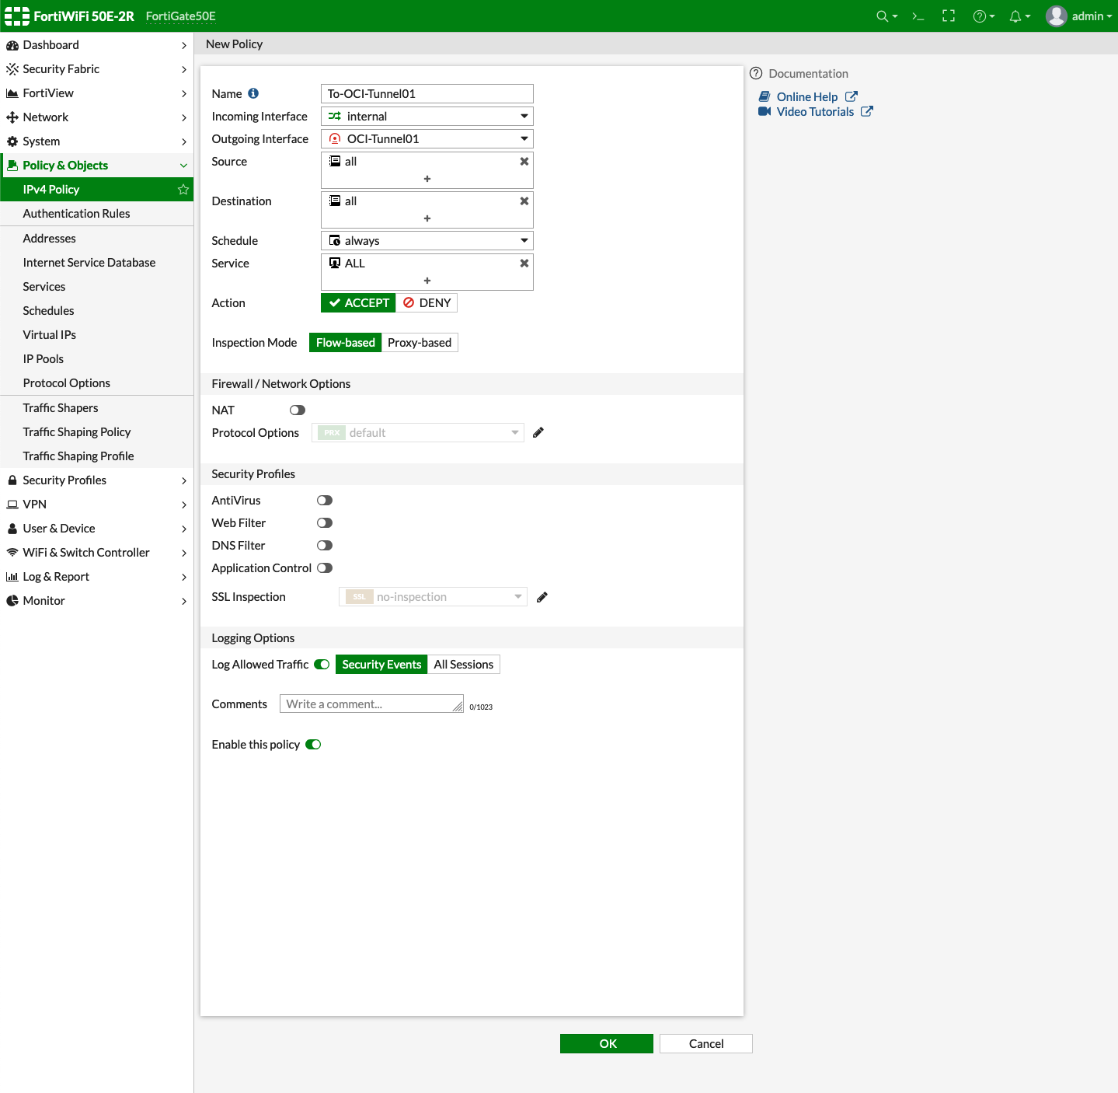Open the Online Help link
The image size is (1118, 1093).
point(807,97)
